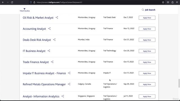Share the Impala IT Business Analyst job

[69, 73]
